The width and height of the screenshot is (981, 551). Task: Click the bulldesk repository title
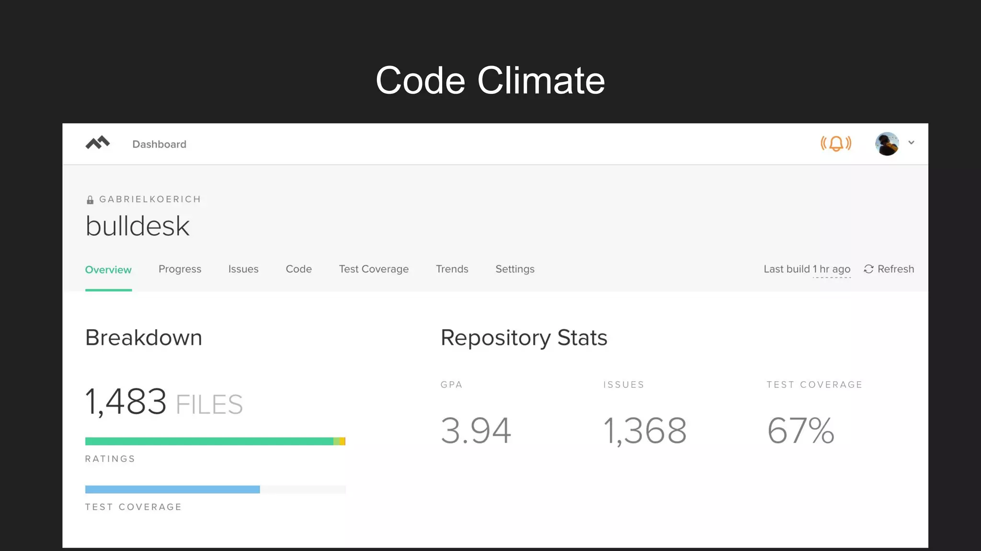click(x=137, y=226)
